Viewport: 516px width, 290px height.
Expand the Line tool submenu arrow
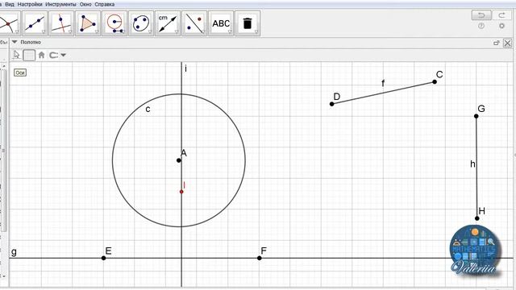pos(44,31)
